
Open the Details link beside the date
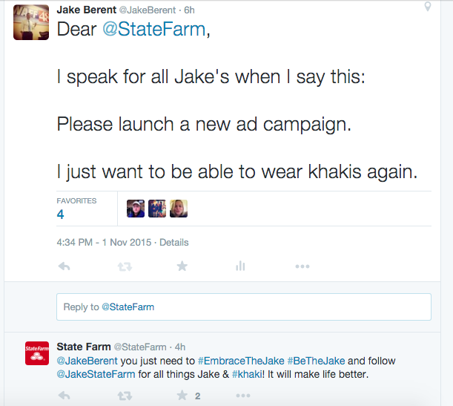[x=174, y=243]
